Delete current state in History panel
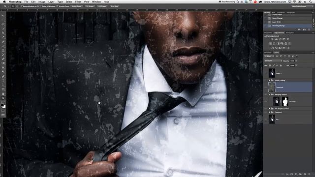Viewport: 315px width, 177px height. click(309, 29)
